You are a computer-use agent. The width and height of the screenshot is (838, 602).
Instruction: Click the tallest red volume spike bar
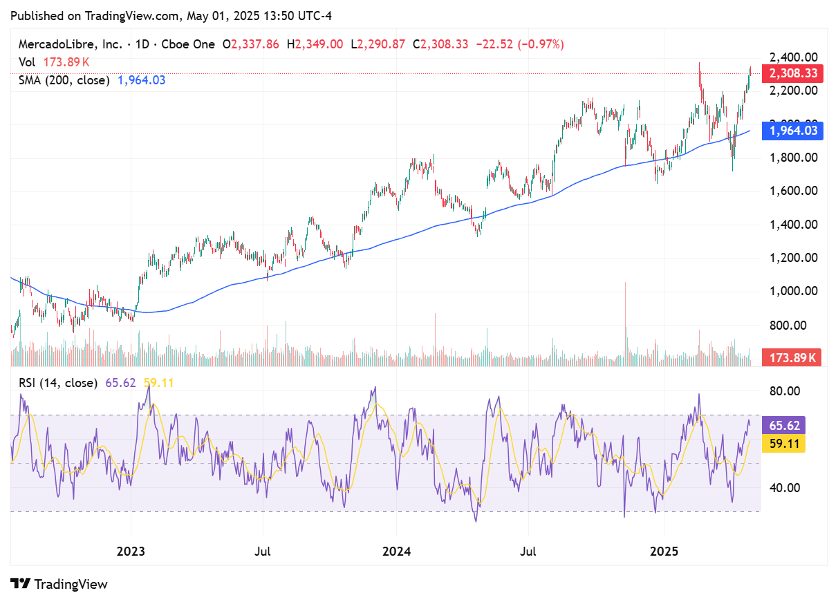pos(626,323)
